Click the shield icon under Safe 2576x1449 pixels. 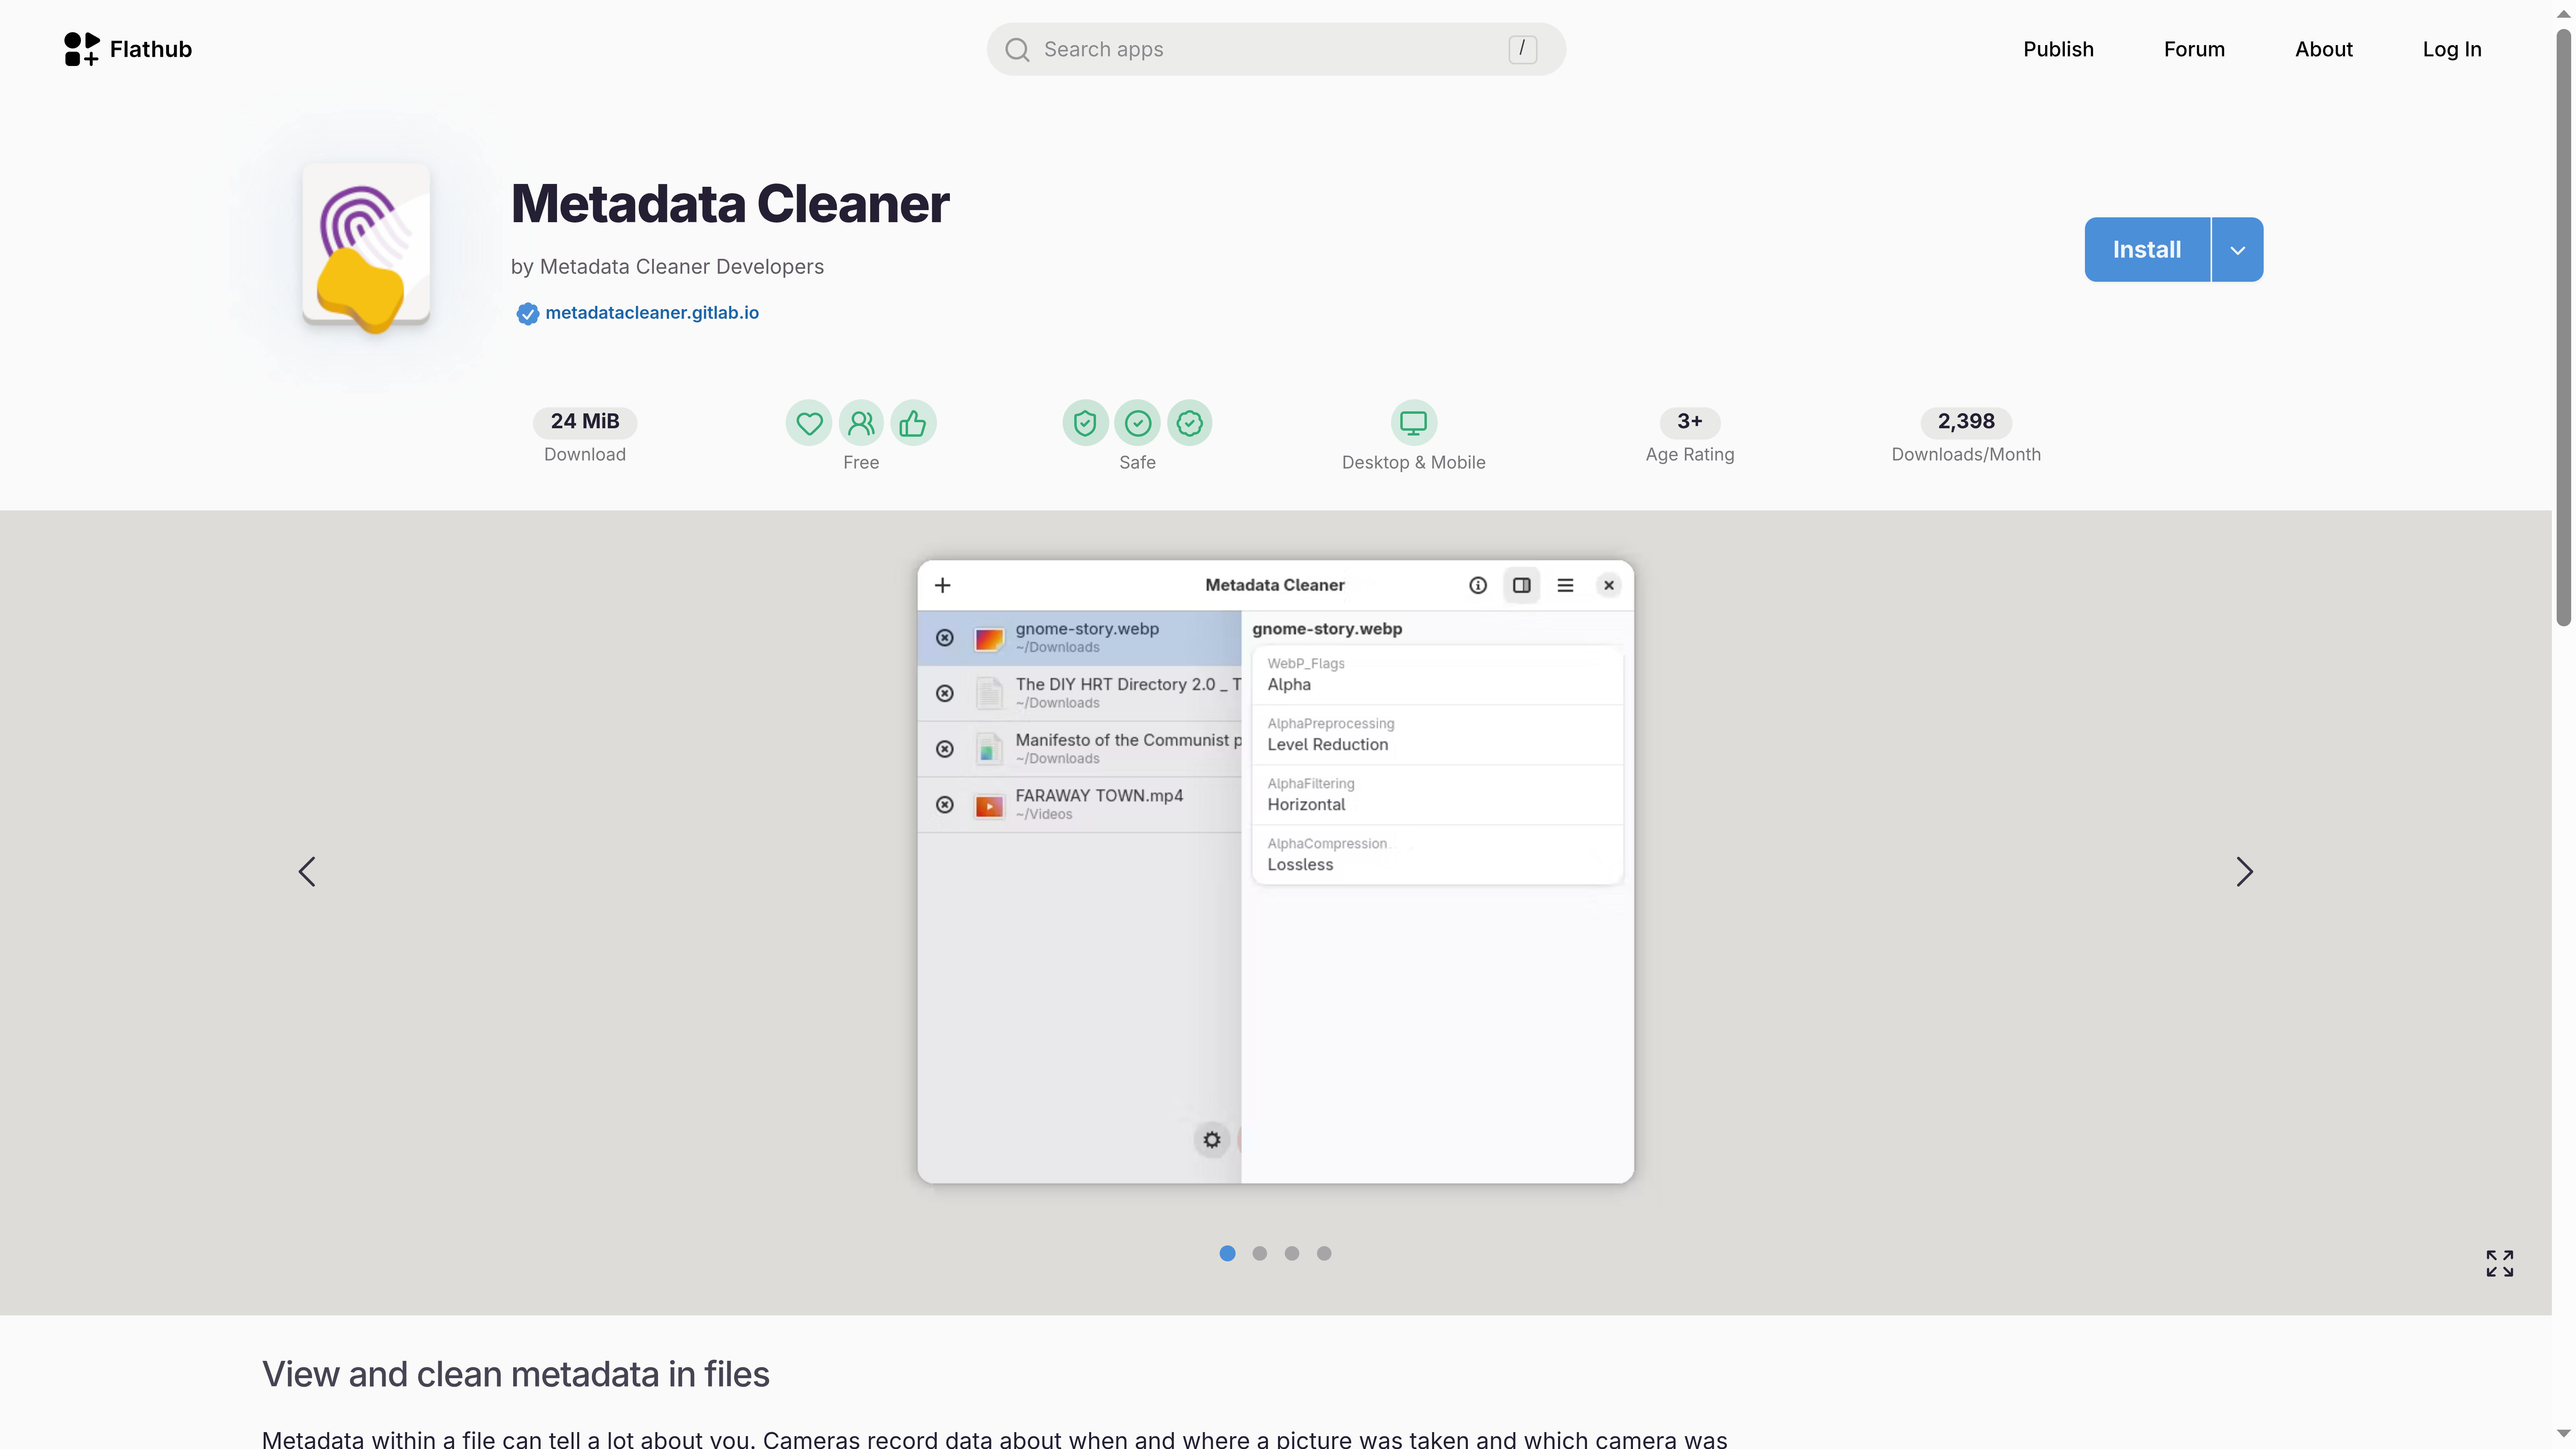pos(1085,423)
